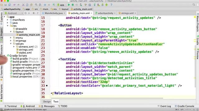
Task: Expand the mipmap folder
Action: (11, 41)
